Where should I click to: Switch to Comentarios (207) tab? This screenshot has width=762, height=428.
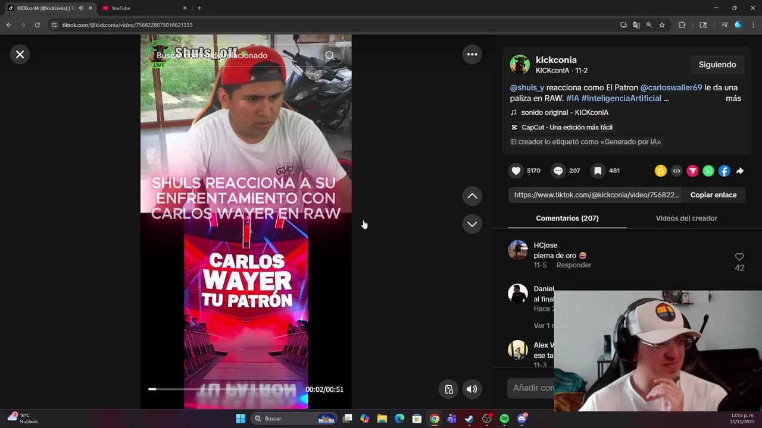click(567, 218)
